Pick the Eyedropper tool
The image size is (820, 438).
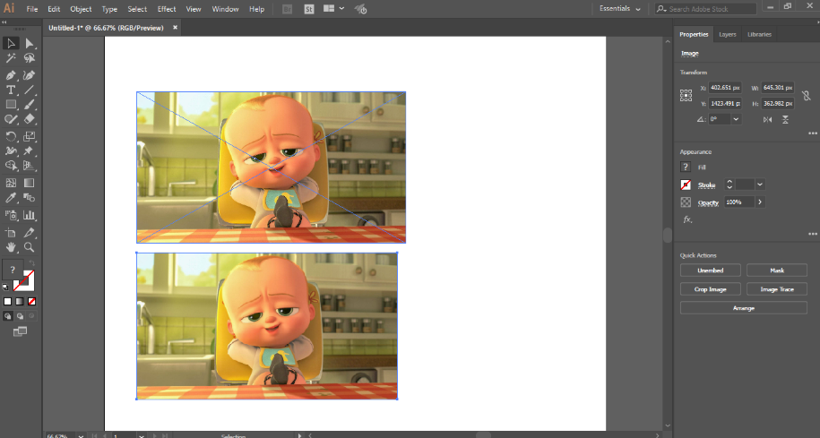tap(11, 198)
